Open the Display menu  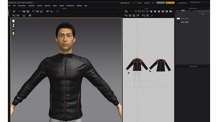pos(62,6)
